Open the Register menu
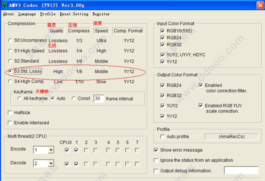This screenshot has height=181, width=265. (x=101, y=14)
